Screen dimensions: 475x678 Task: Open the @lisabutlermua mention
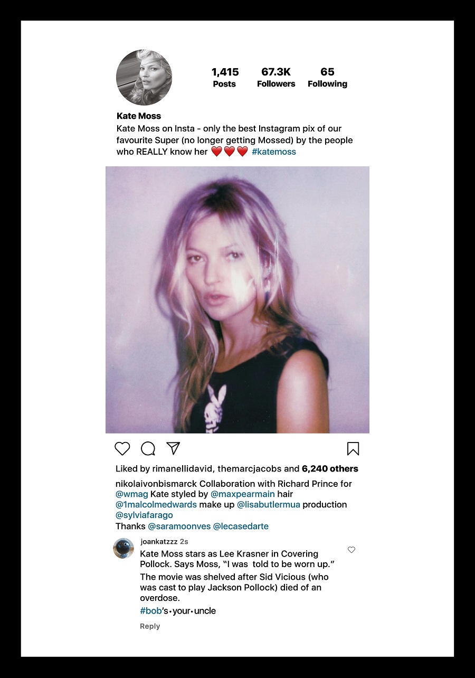tap(269, 504)
